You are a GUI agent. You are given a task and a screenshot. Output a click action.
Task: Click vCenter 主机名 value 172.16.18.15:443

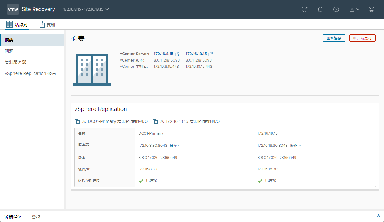click(x=199, y=67)
